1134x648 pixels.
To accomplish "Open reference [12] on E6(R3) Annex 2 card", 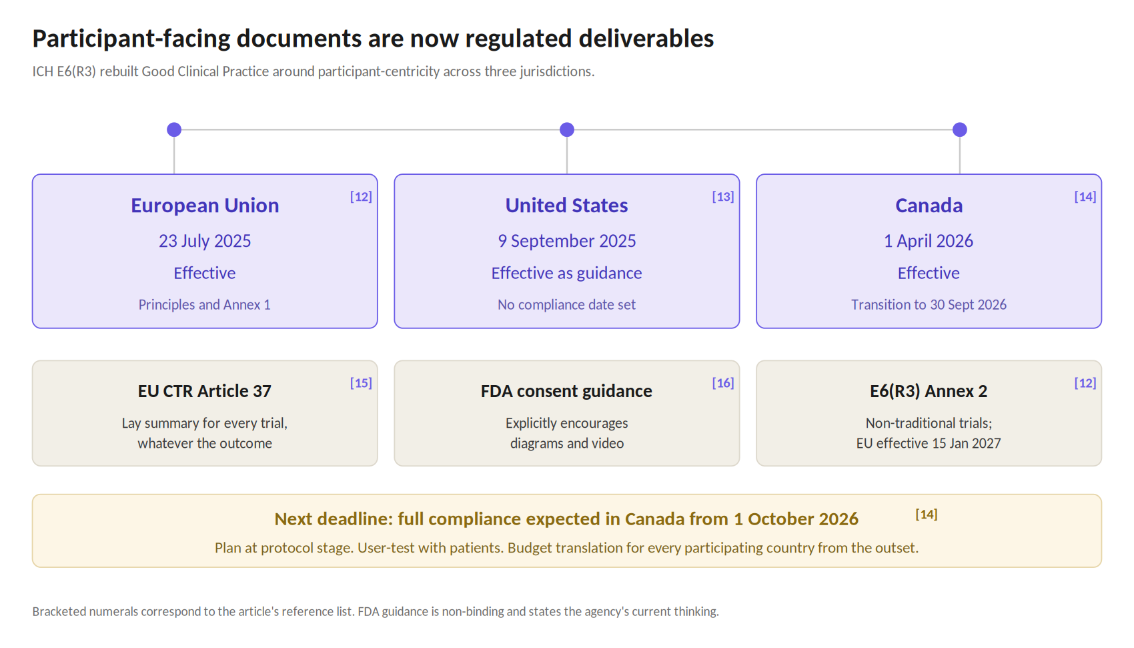I will [x=1085, y=383].
